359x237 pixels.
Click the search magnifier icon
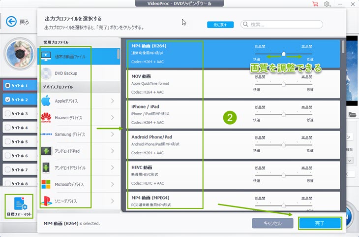[x=245, y=24]
